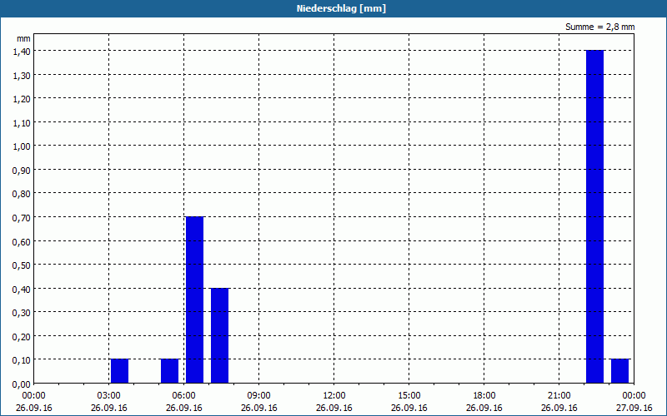This screenshot has height=416, width=667.
Task: Click the 0,10 mm bar just before 06:00
Action: (170, 371)
